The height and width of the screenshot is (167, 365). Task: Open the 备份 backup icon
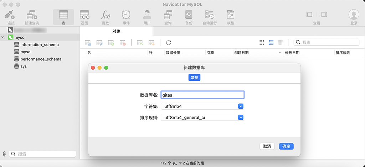point(189,14)
